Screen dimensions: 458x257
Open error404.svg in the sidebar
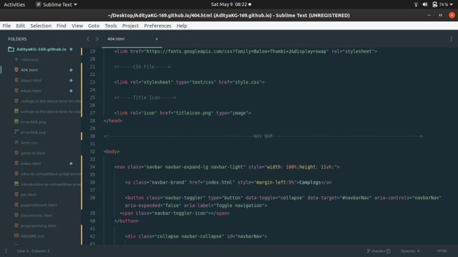tap(33, 133)
